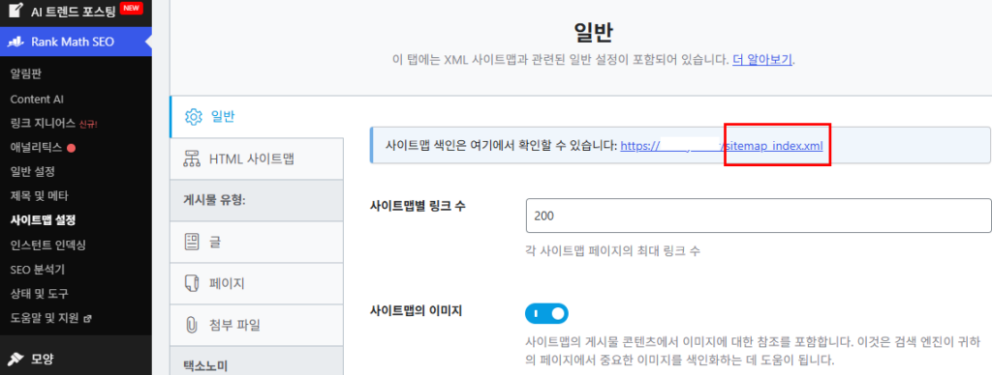
Task: Open Content AI submenu
Action: (x=37, y=100)
